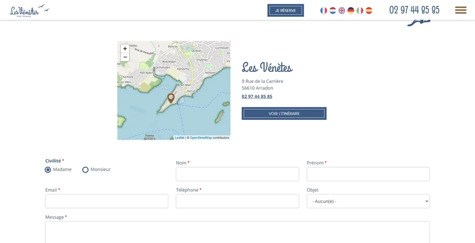Image resolution: width=475 pixels, height=243 pixels.
Task: Select the Dutch flag language icon
Action: [333, 10]
